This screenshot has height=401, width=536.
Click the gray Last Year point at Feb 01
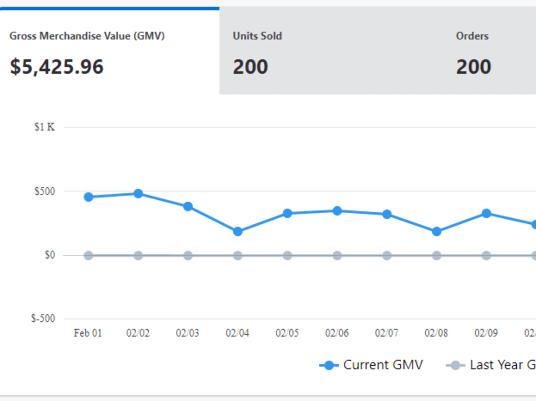pos(89,255)
